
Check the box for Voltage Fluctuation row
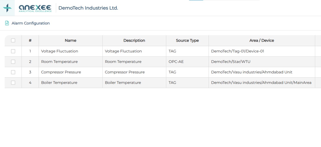[13, 51]
